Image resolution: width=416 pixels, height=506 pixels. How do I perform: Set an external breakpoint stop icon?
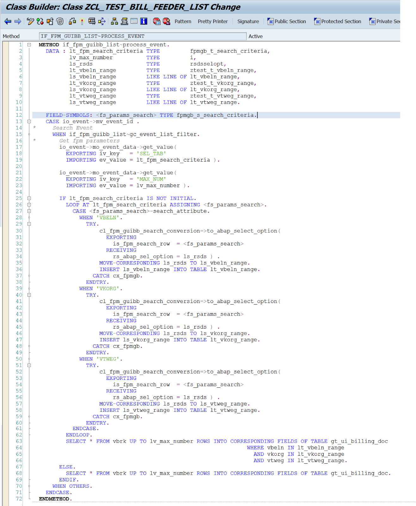(166, 21)
